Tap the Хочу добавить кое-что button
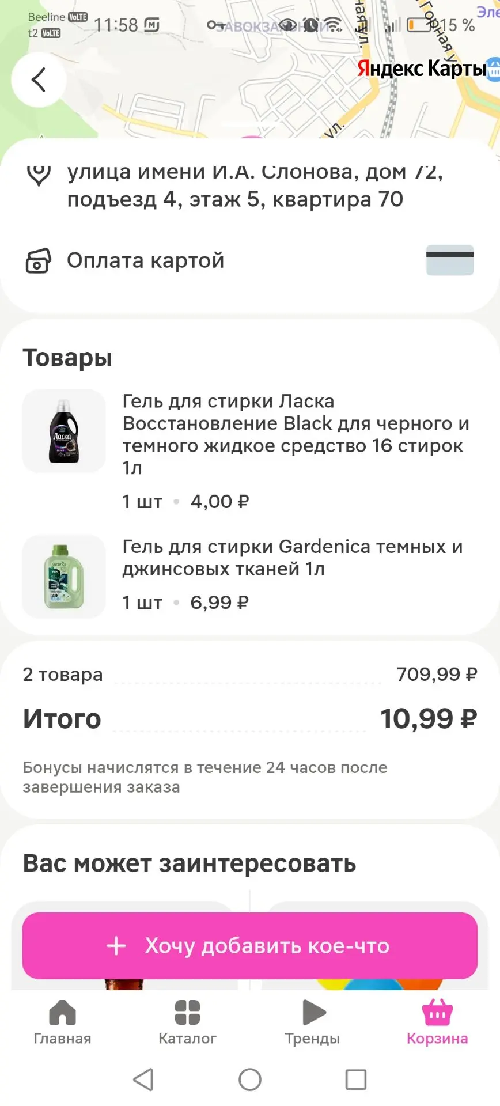The width and height of the screenshot is (500, 1106). tap(250, 945)
